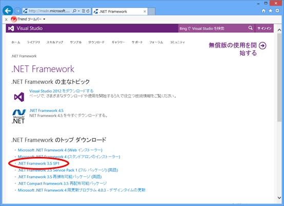Click the purple Visual Studio icon thumbnail

tap(19, 97)
